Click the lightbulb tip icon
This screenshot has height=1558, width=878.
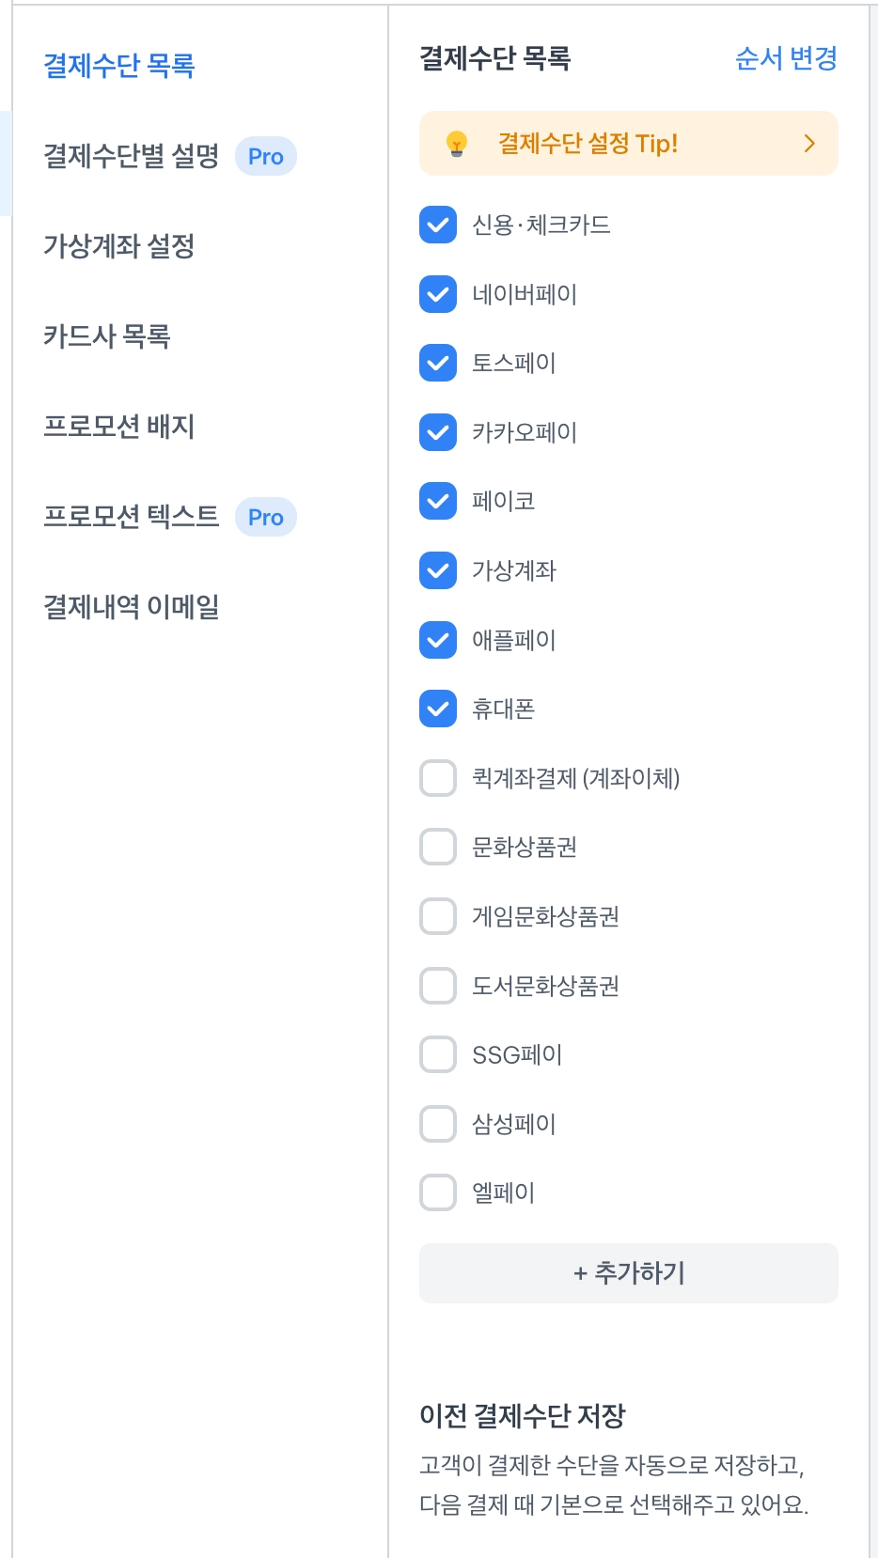point(456,144)
